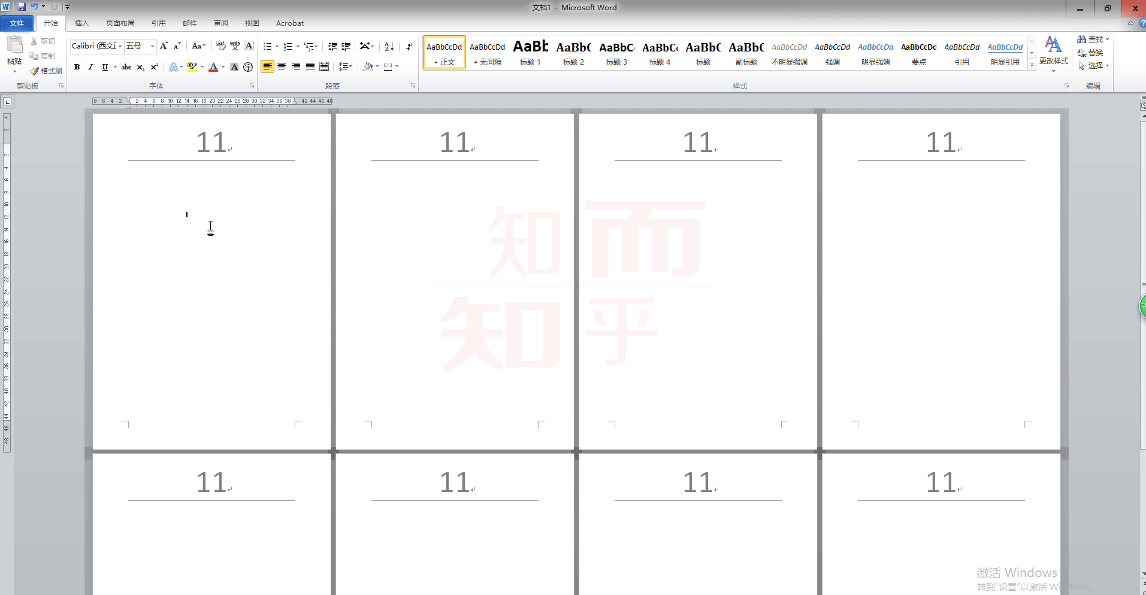
Task: Open the 文件 (File) tab
Action: click(17, 23)
